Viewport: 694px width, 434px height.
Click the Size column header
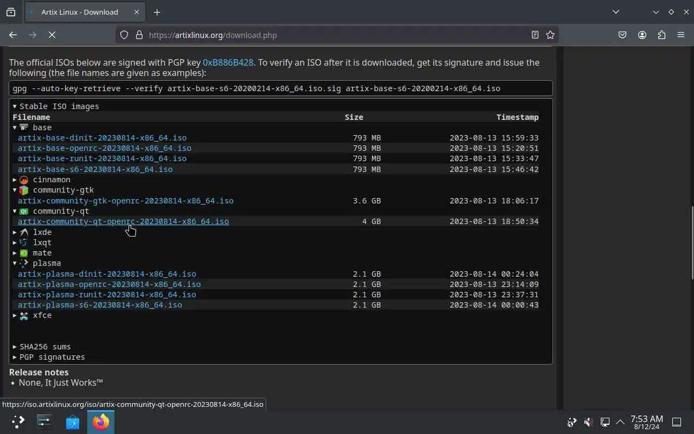tap(354, 117)
